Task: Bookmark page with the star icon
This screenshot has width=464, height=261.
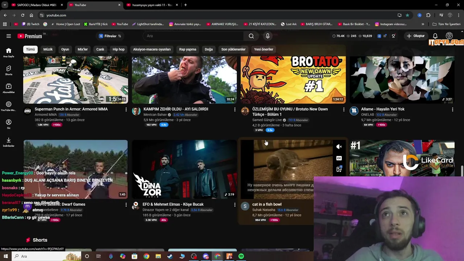Action: (x=407, y=15)
